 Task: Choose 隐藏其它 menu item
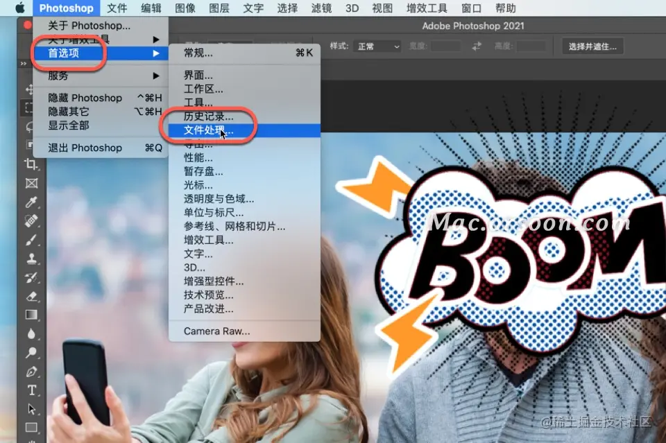tap(100, 112)
